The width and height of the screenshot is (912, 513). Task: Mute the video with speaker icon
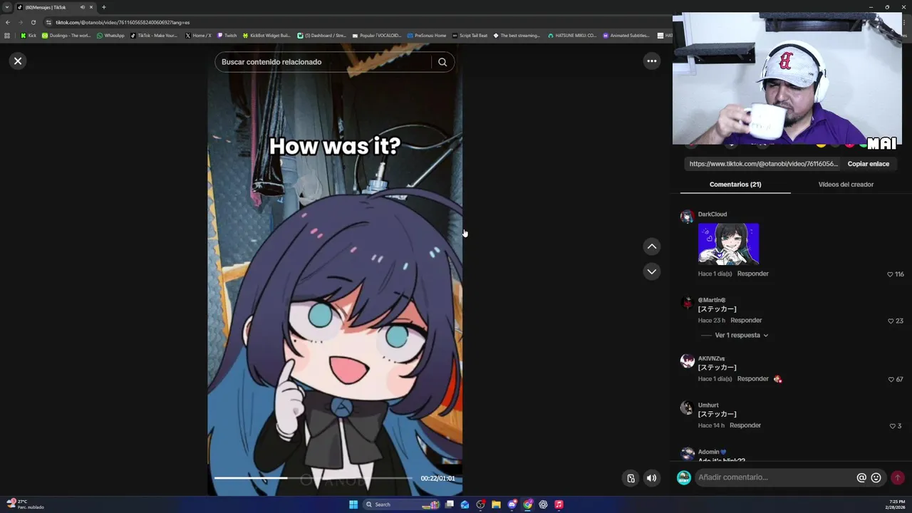[651, 478]
